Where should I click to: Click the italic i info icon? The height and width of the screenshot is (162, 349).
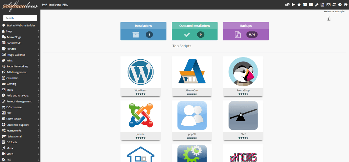(x=329, y=19)
